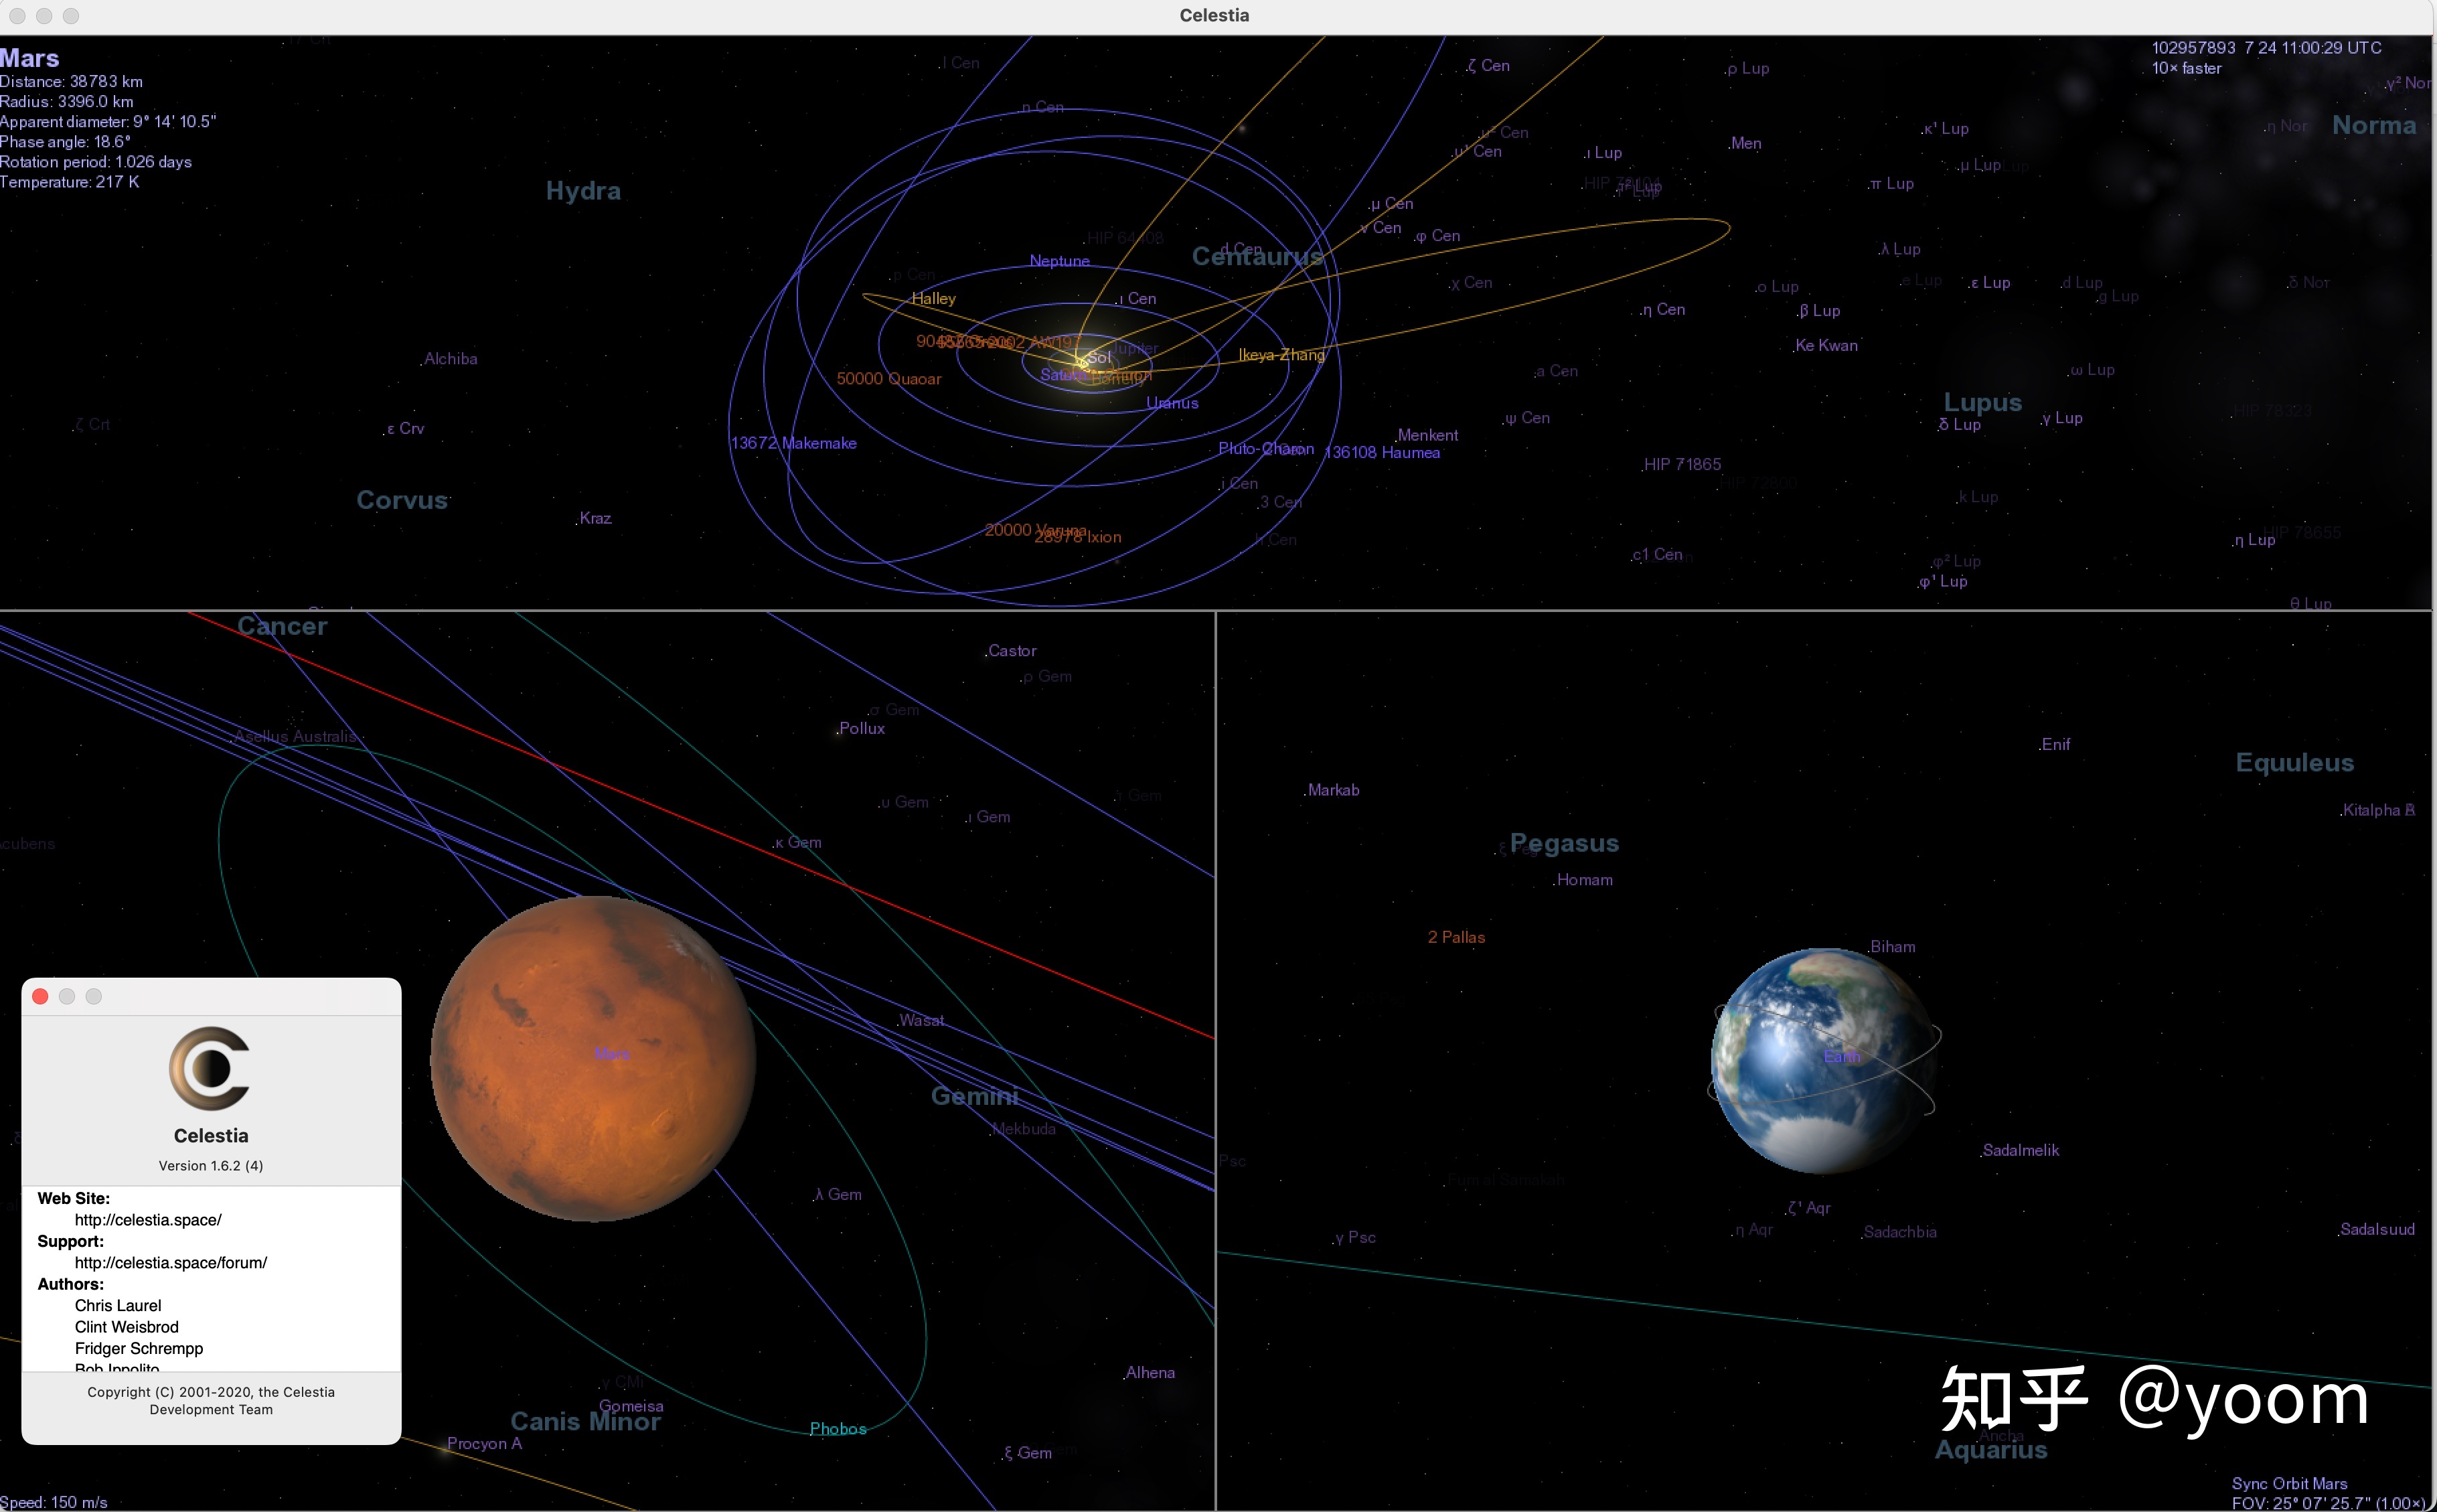2437x1512 pixels.
Task: Select the Sol label
Action: [1099, 357]
